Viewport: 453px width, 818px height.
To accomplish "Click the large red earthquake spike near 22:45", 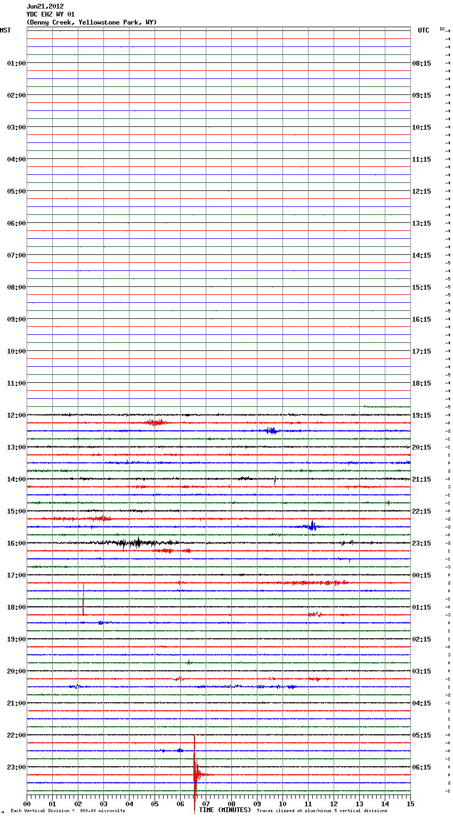I will [x=195, y=774].
